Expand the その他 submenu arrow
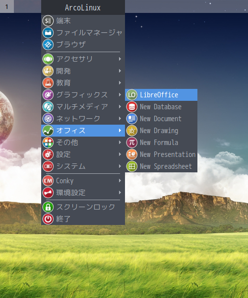Image resolution: width=248 pixels, height=298 pixels. click(120, 143)
